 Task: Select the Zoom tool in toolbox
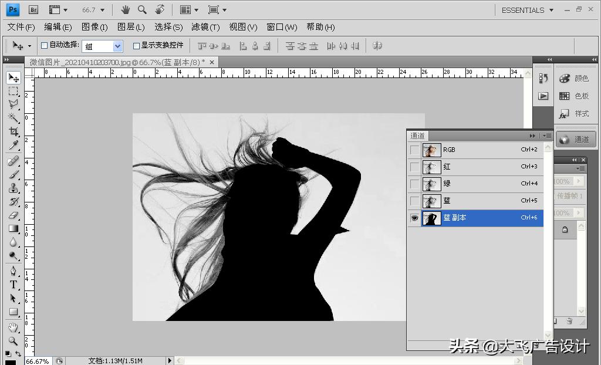pyautogui.click(x=13, y=341)
